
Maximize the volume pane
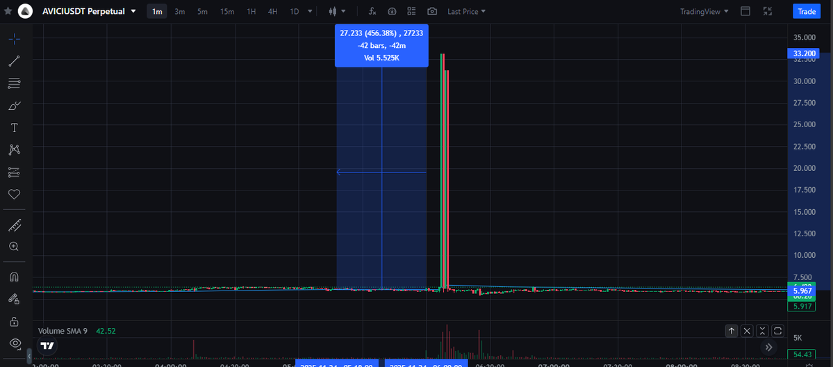click(x=777, y=331)
